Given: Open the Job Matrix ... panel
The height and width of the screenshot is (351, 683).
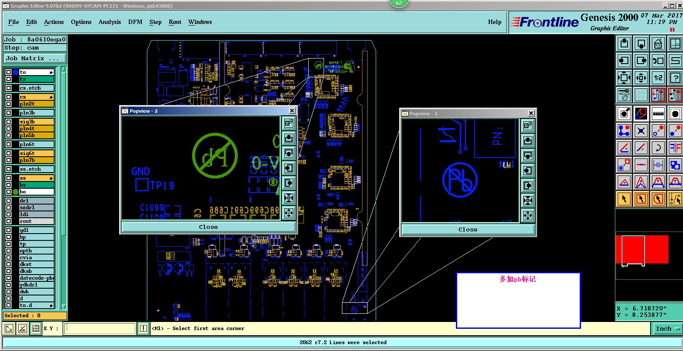Looking at the screenshot, I should coord(35,58).
